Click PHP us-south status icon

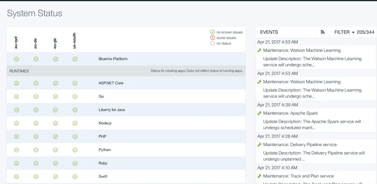click(75, 137)
